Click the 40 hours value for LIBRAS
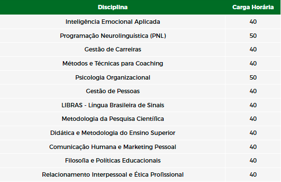281x182 pixels. point(253,105)
